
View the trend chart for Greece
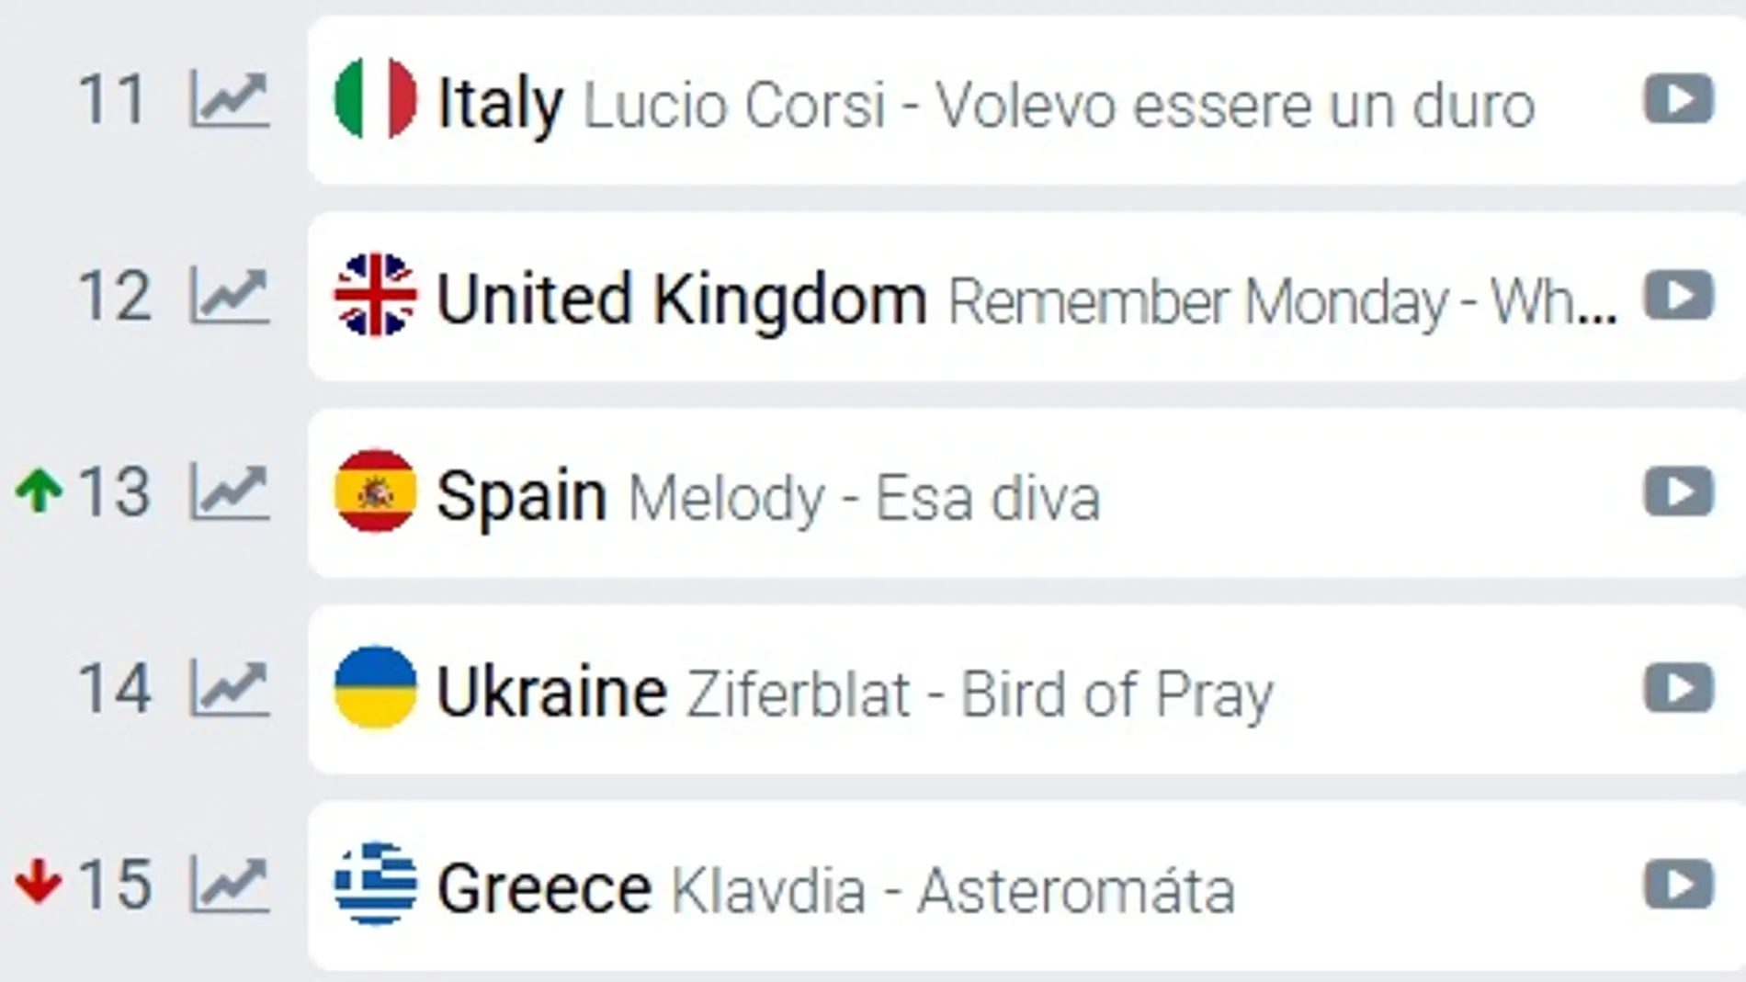click(230, 886)
